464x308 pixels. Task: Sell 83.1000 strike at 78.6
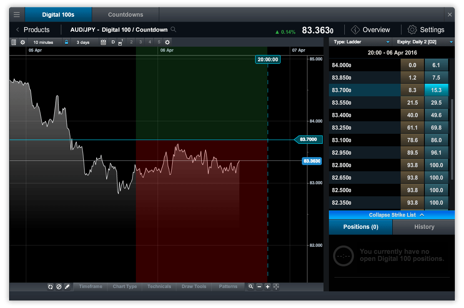pos(412,140)
